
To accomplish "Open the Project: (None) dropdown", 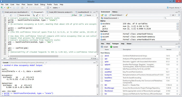I will coord(174,8).
